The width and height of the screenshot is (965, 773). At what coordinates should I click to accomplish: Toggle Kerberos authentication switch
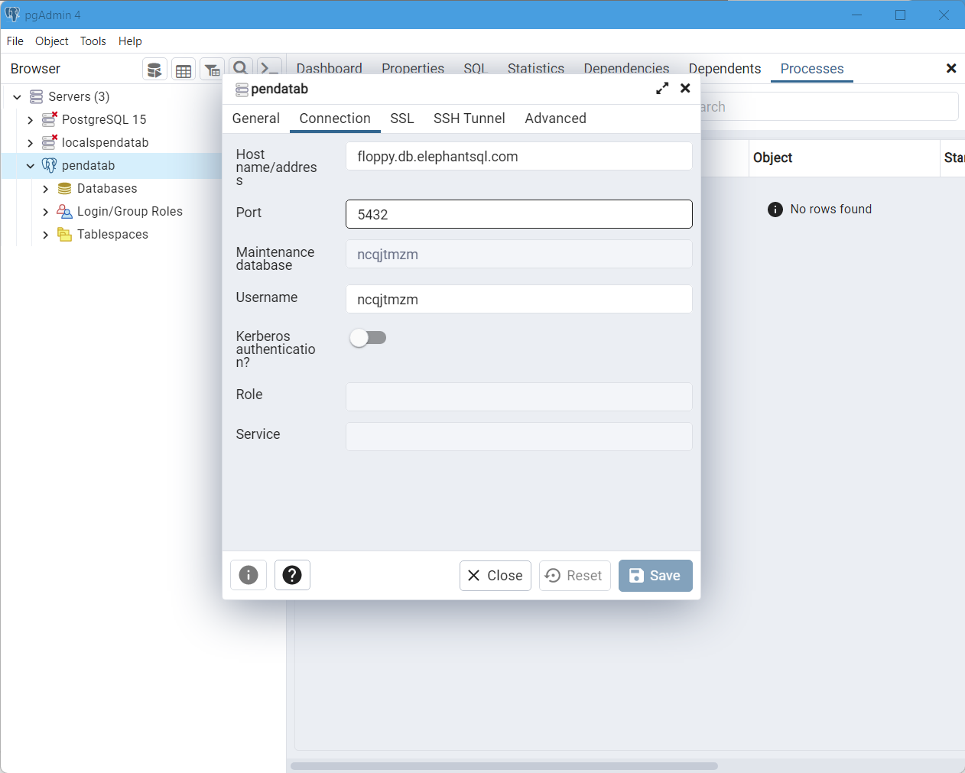[x=368, y=337]
